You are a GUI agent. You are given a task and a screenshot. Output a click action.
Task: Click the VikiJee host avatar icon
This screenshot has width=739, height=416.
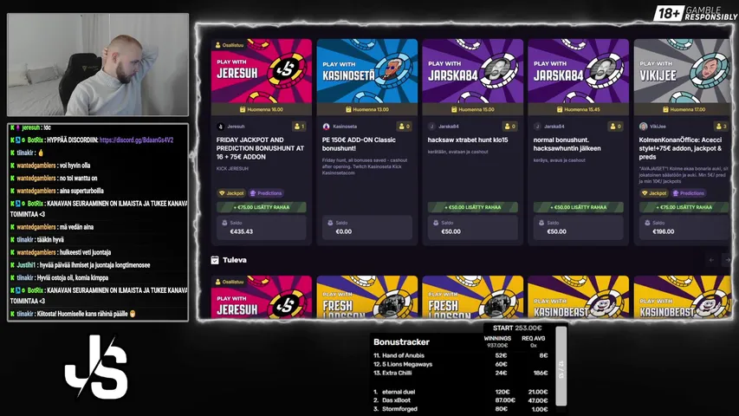pos(644,127)
